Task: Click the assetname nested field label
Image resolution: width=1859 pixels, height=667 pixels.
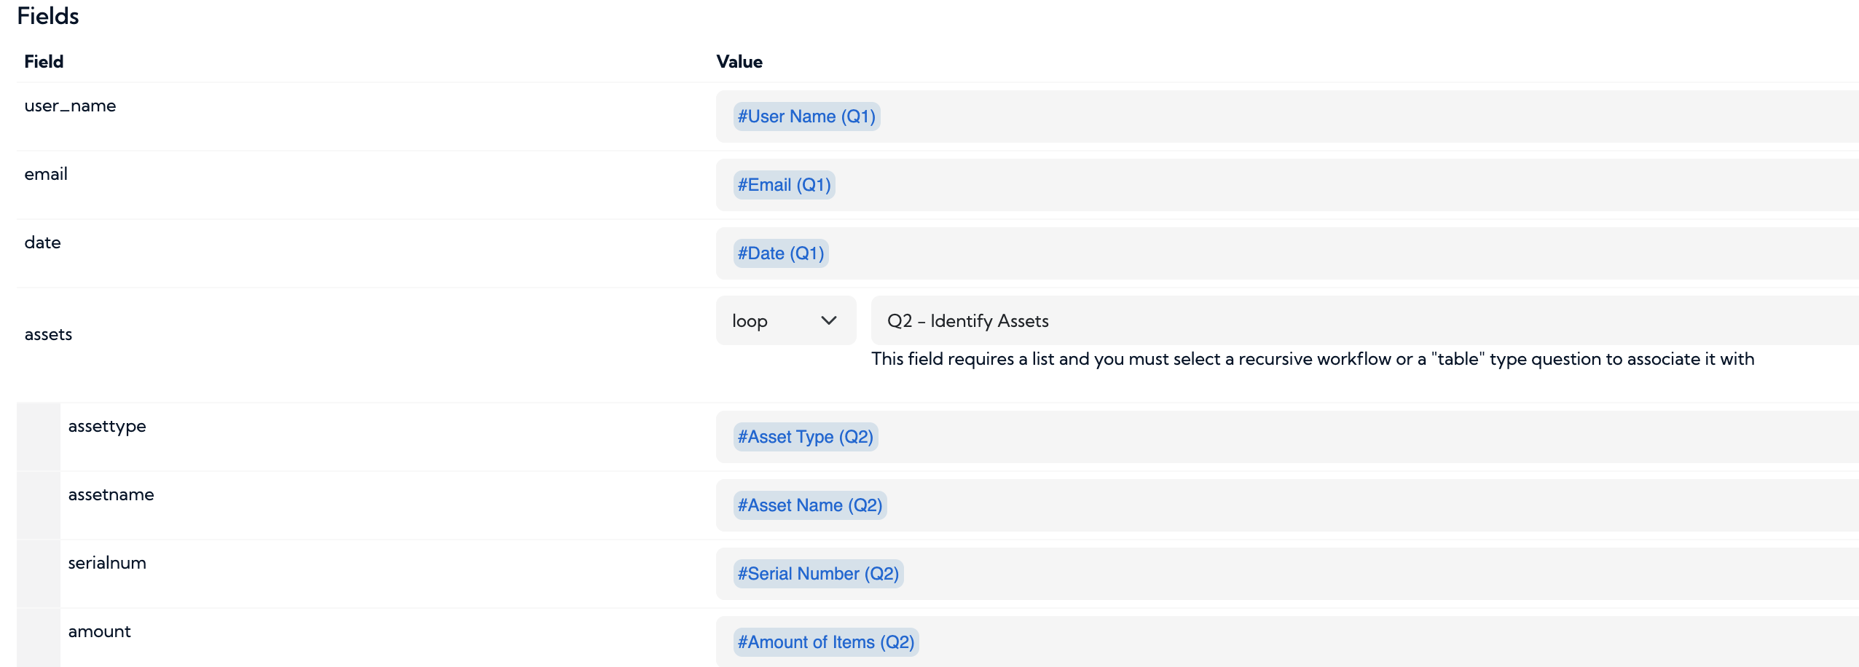Action: tap(111, 495)
